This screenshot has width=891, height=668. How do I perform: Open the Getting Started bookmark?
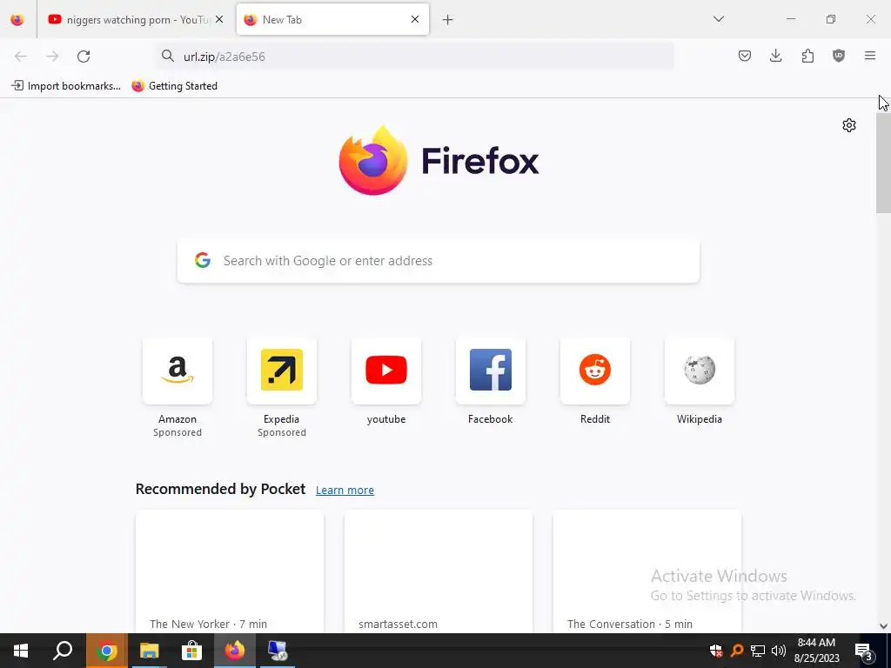[174, 86]
